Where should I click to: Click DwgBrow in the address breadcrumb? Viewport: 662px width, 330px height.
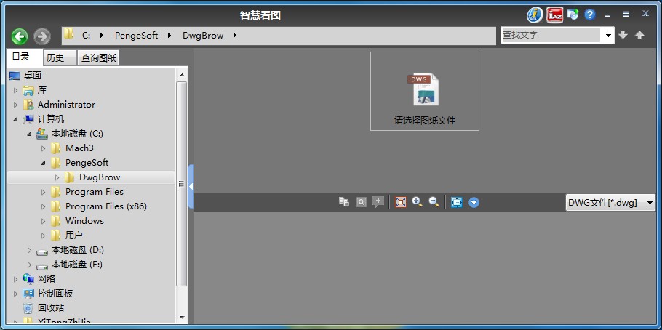click(x=203, y=36)
